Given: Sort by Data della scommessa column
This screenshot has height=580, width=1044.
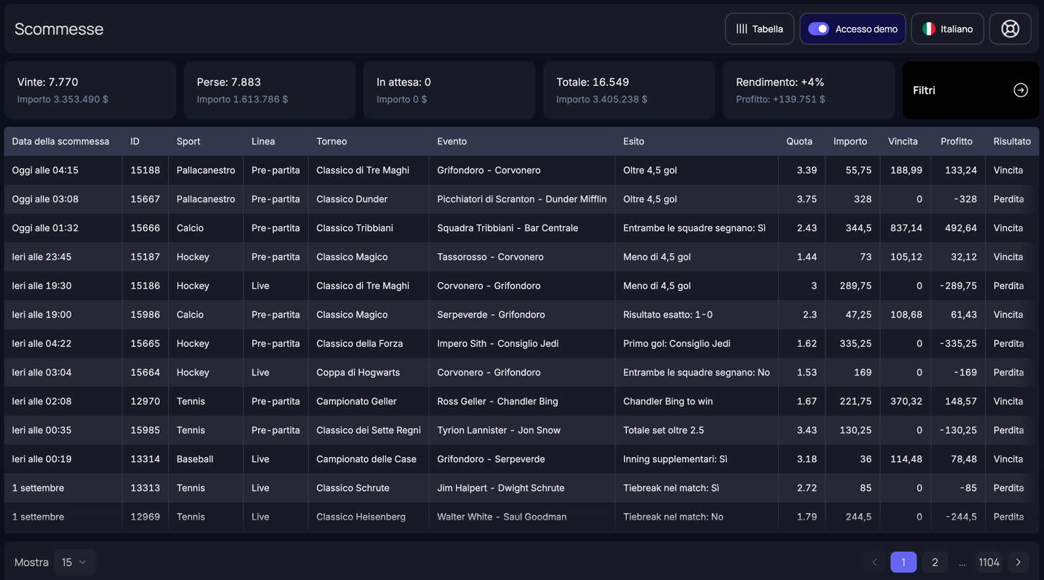Looking at the screenshot, I should 60,141.
